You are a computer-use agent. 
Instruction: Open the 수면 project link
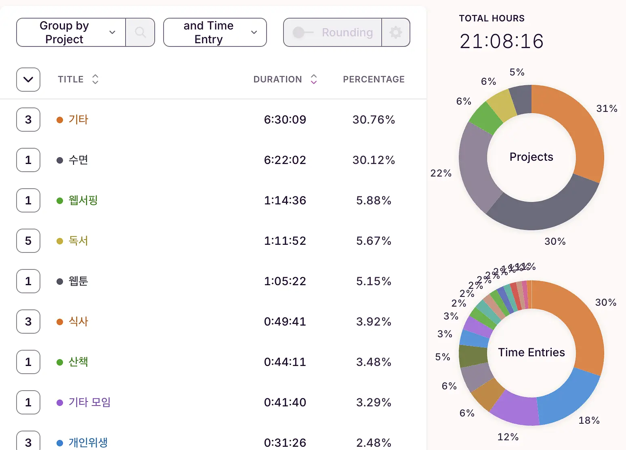[78, 160]
